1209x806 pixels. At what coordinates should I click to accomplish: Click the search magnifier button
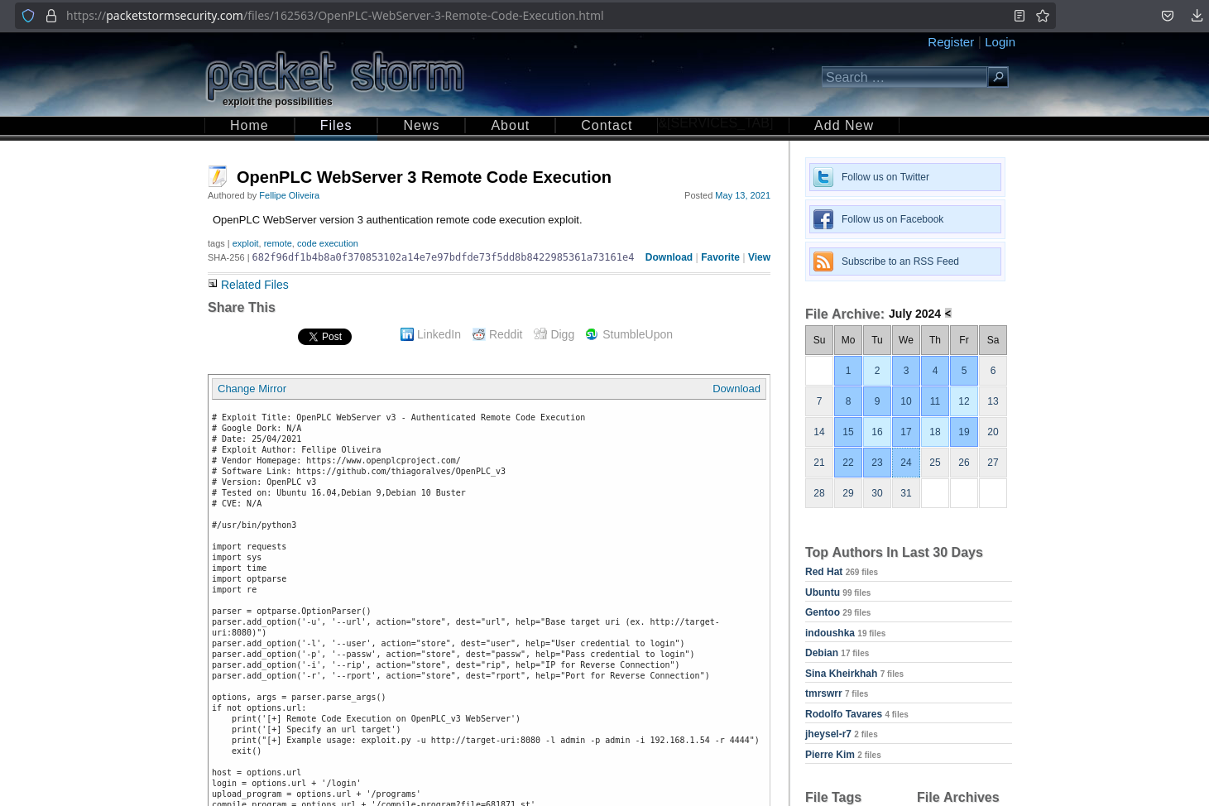pos(998,77)
